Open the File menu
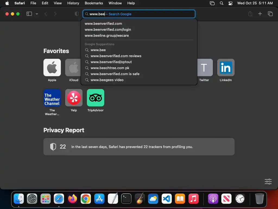The image size is (278, 209). pyautogui.click(x=33, y=3)
